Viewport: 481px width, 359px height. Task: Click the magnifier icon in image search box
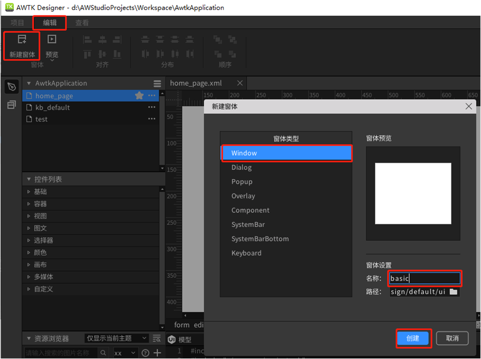coord(104,353)
